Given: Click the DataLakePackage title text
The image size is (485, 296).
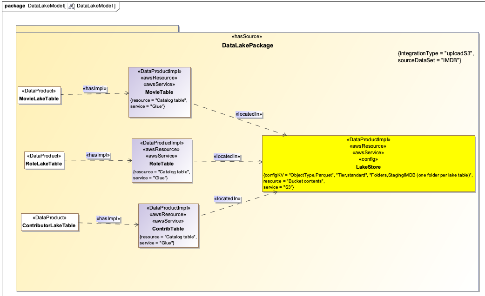Looking at the screenshot, I should pos(248,46).
